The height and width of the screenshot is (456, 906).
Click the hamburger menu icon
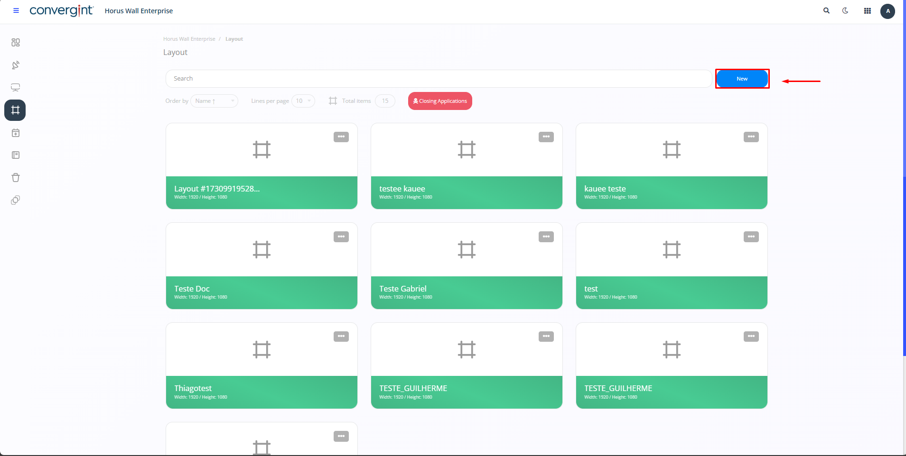(16, 10)
